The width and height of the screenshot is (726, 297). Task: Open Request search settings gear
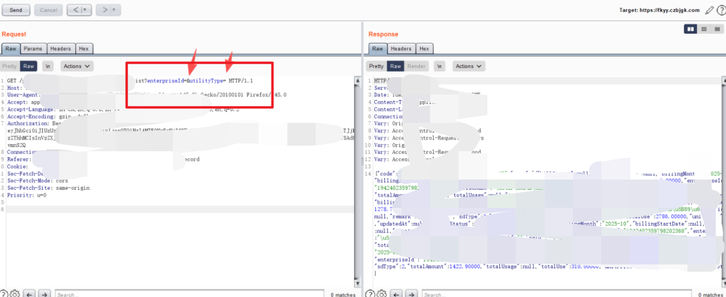click(x=15, y=294)
